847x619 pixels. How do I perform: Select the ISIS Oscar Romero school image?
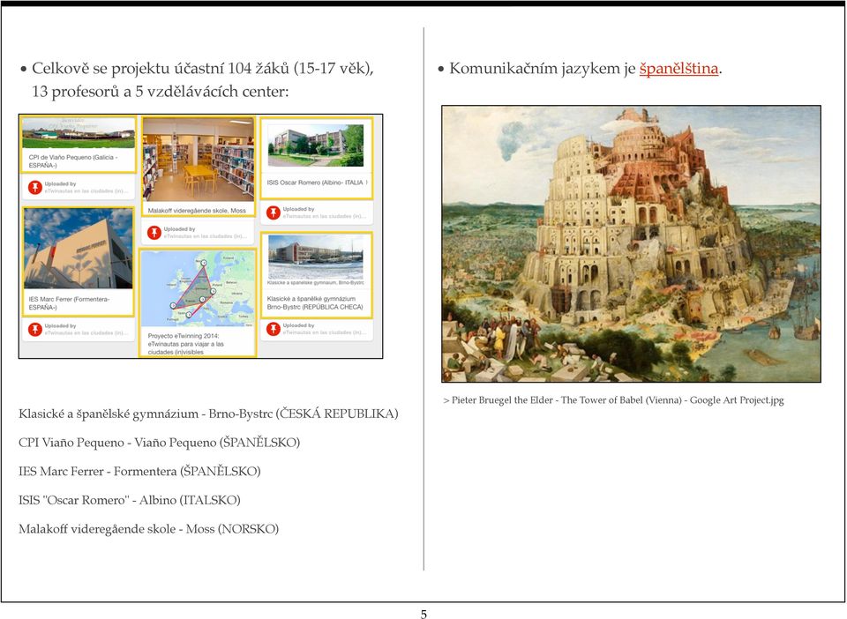click(x=316, y=145)
